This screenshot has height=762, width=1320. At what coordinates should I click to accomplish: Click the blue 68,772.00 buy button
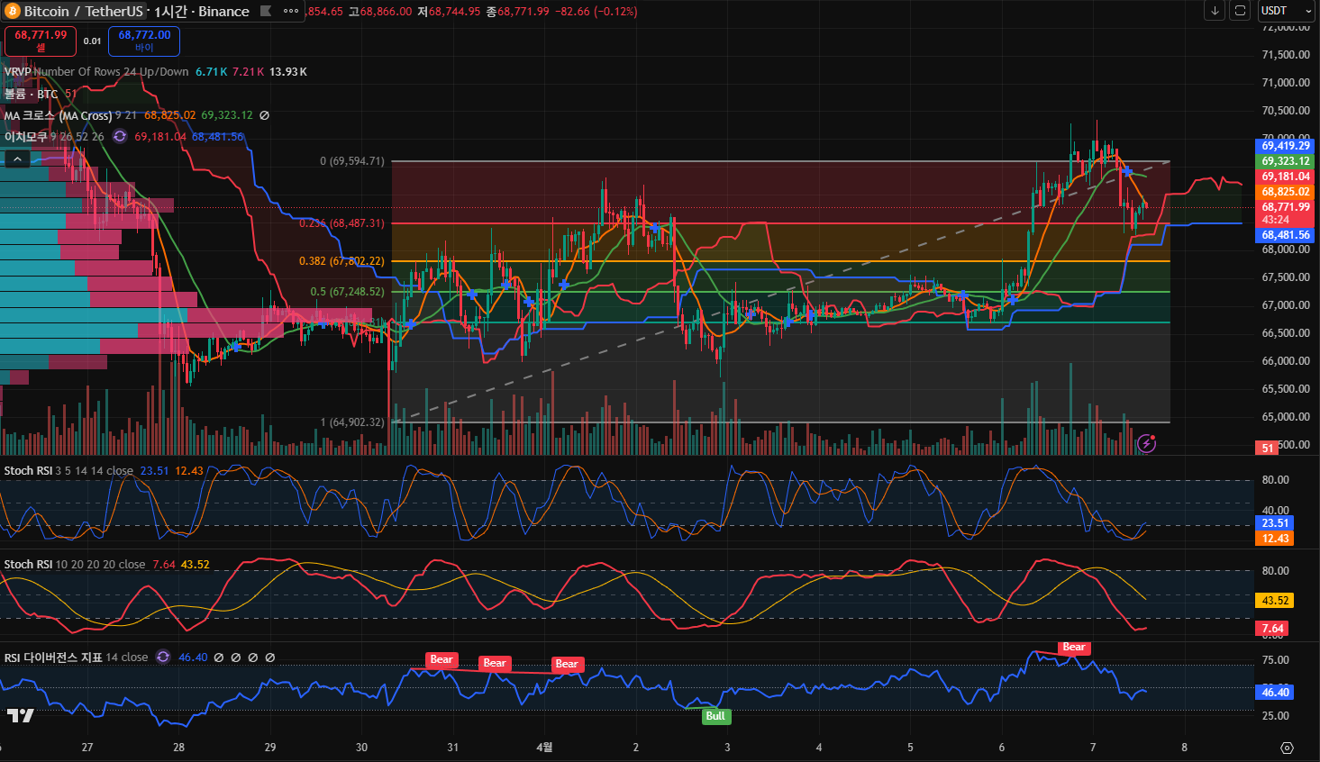pos(144,41)
